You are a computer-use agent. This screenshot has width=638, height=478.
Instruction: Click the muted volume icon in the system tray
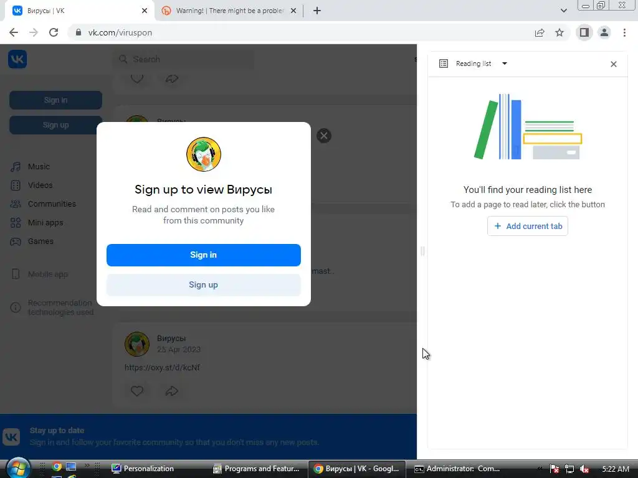pyautogui.click(x=584, y=469)
